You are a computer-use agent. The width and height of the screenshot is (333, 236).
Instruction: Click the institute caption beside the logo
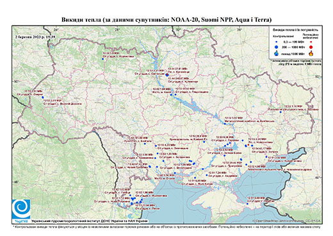click(90, 221)
